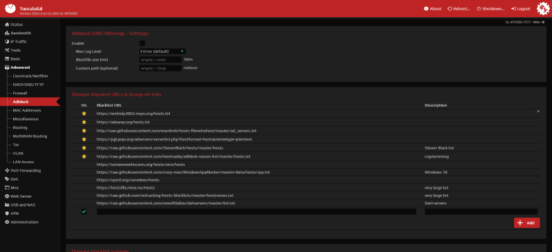Open Firewall page under Advanced
The image size is (552, 252).
click(20, 93)
